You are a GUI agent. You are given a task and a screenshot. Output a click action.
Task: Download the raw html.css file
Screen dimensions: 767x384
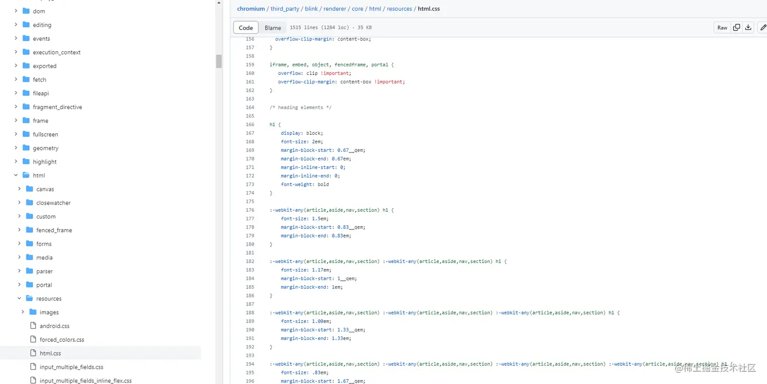[x=748, y=27]
